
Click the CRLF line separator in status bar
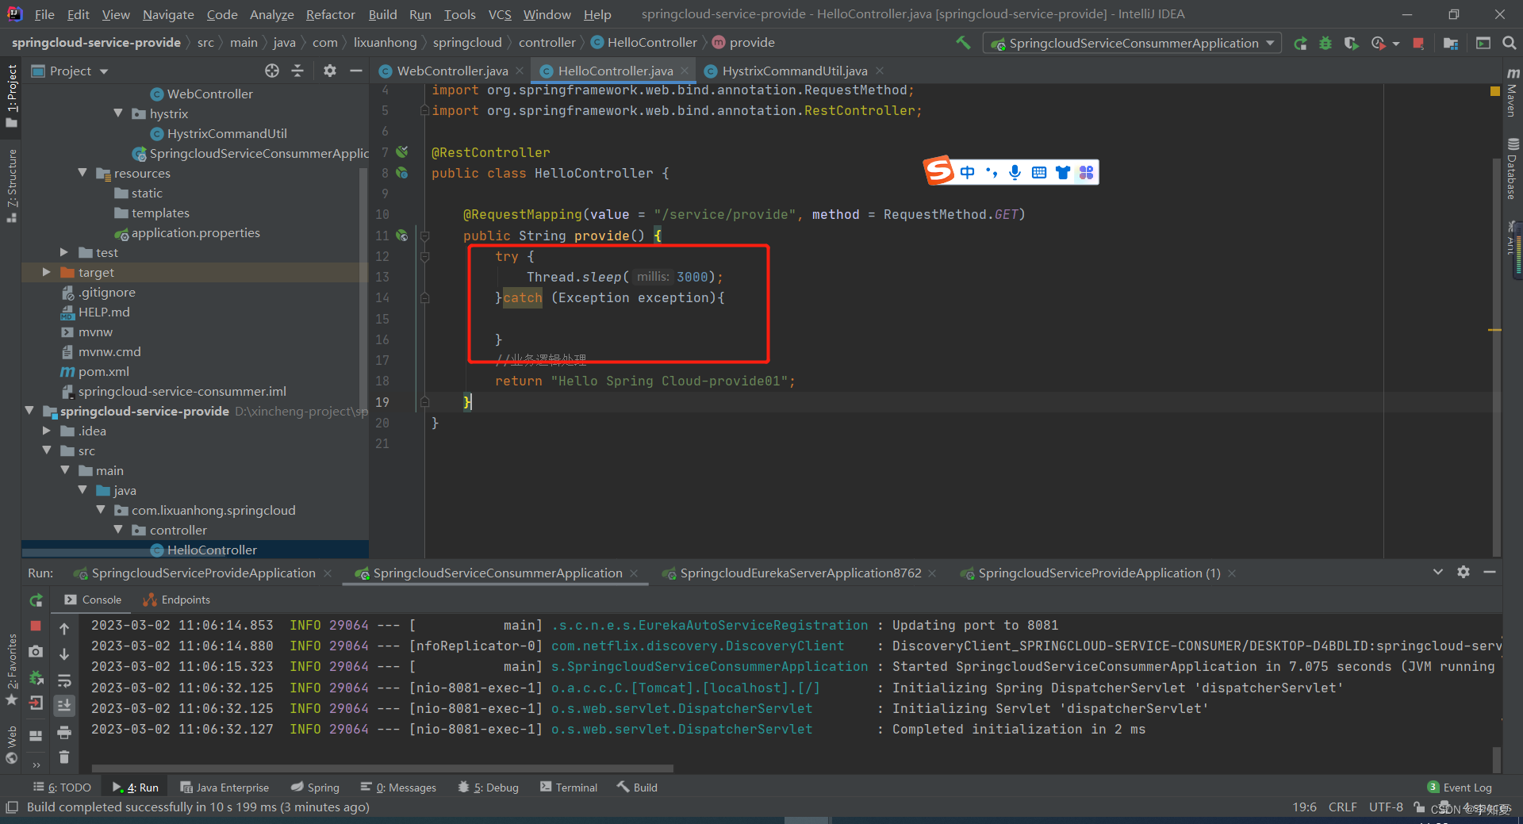point(1342,807)
